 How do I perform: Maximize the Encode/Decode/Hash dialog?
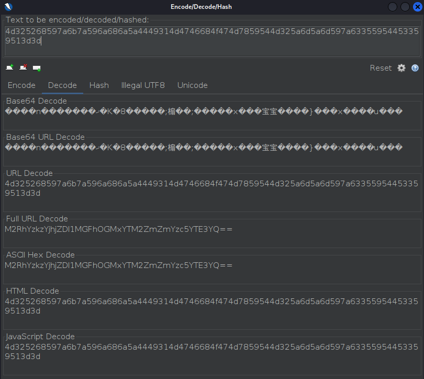(405, 7)
